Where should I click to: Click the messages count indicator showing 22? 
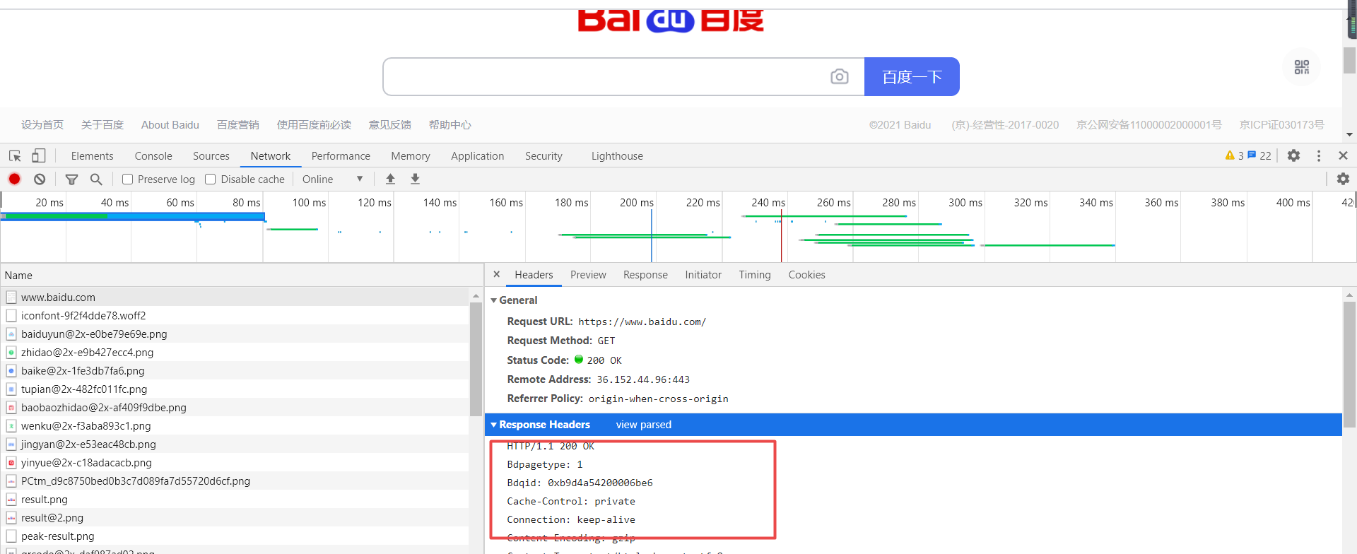click(x=1259, y=155)
